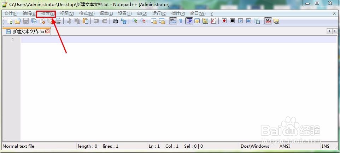Open the 编辑(E) menu
Image resolution: width=340 pixels, height=153 pixels.
[29, 13]
